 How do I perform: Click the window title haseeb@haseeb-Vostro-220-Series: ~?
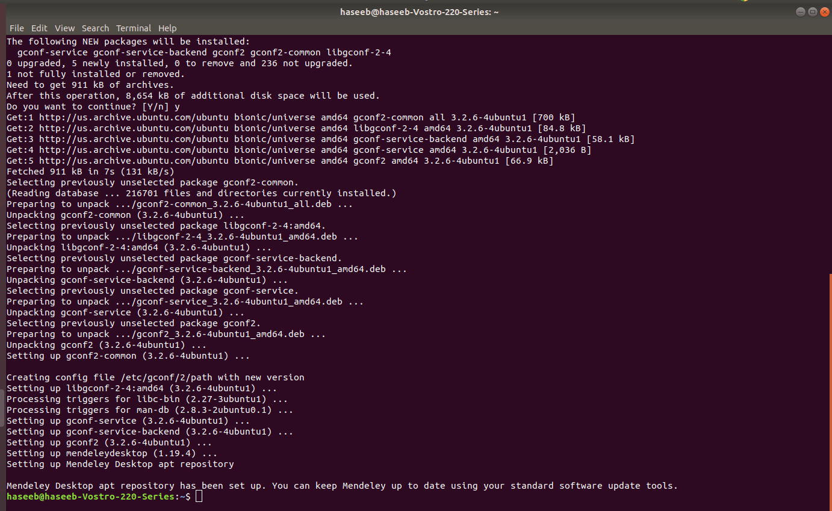click(420, 11)
